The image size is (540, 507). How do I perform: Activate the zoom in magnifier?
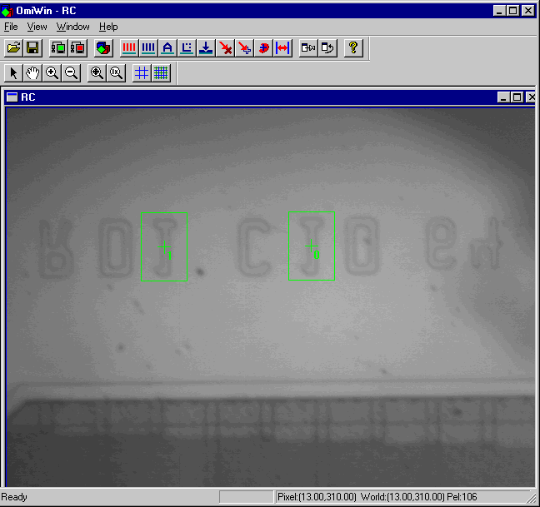point(52,73)
